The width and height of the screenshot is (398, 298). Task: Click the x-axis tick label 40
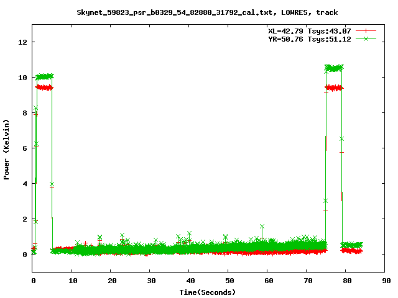point(190,281)
